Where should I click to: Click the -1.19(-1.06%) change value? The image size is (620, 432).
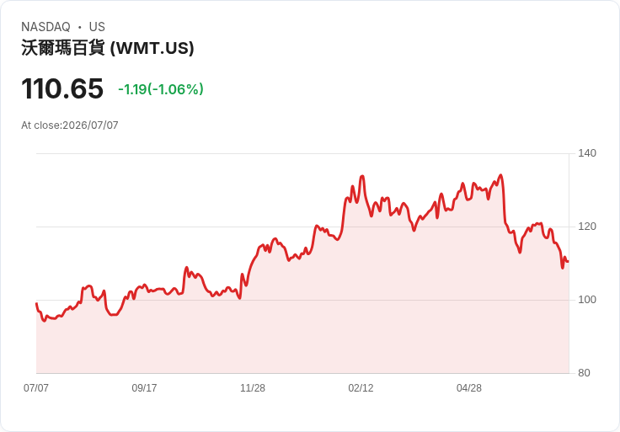[x=161, y=89]
